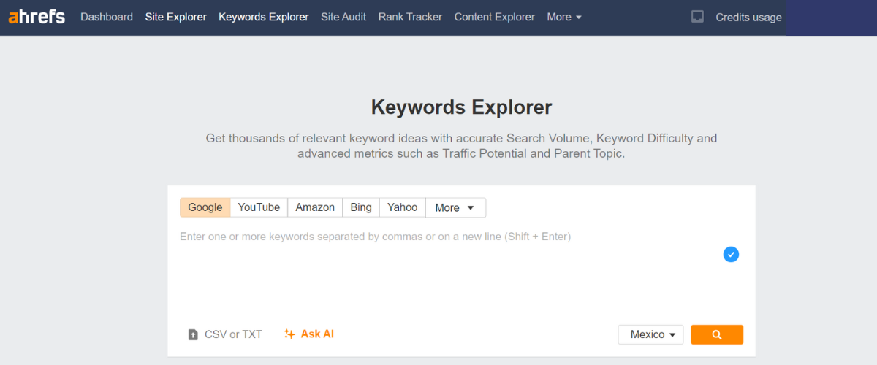Viewport: 877px width, 365px height.
Task: Click the Keywords Explorer page heading
Action: (x=462, y=107)
